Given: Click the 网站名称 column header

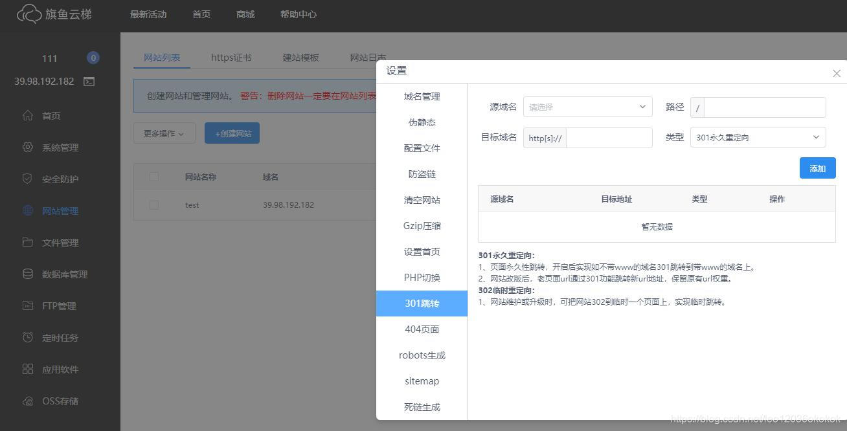Looking at the screenshot, I should pyautogui.click(x=201, y=177).
